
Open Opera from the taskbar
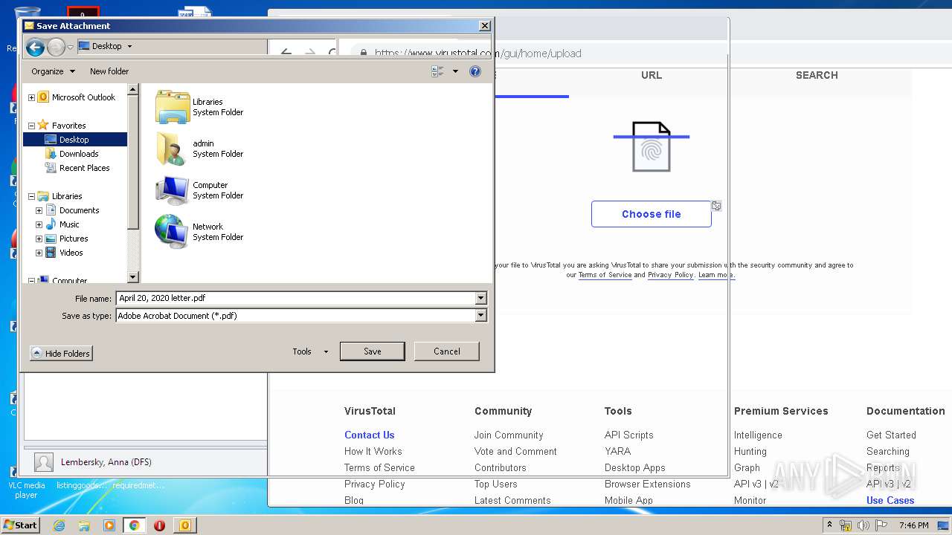pos(159,525)
